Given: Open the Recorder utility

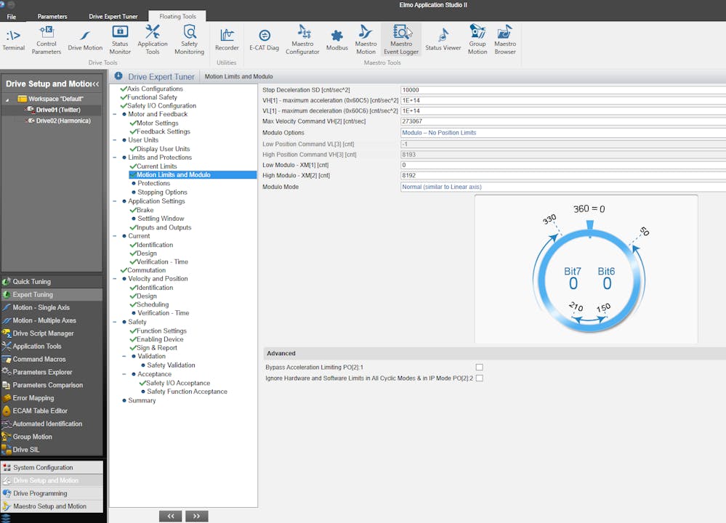Looking at the screenshot, I should coord(227,40).
